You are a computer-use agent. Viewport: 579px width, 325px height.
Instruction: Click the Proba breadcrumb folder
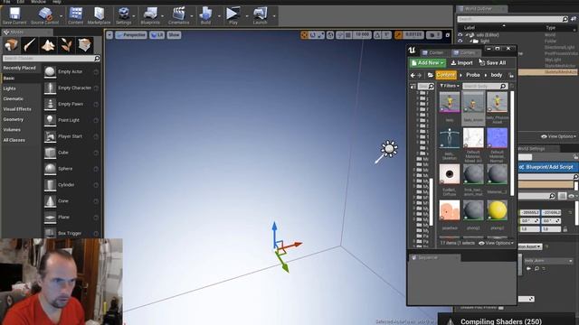pyautogui.click(x=472, y=75)
